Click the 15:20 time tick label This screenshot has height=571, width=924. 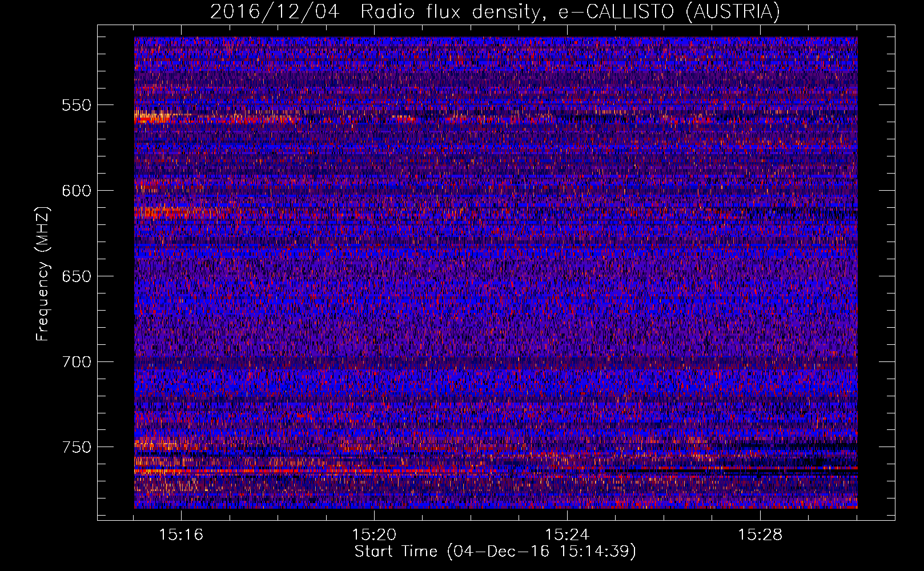[x=374, y=535]
